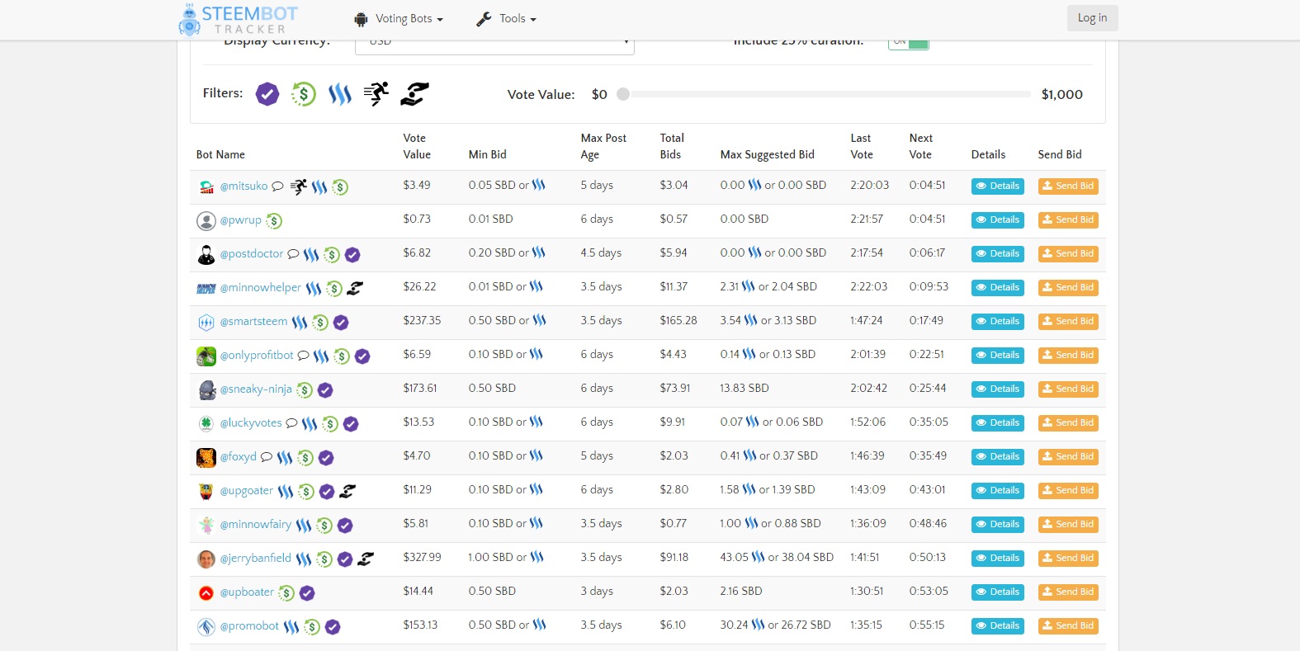Open the Tools menu

[507, 19]
